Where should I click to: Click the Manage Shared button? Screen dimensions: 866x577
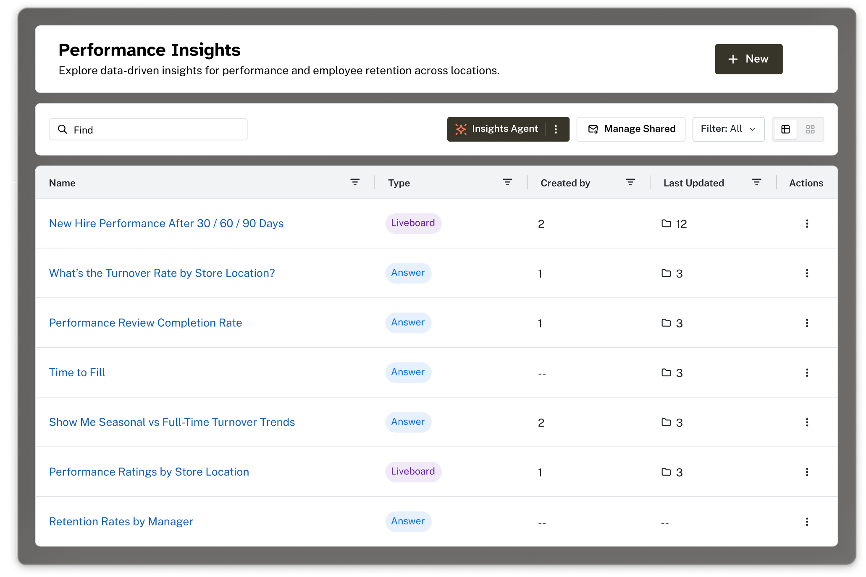(631, 129)
